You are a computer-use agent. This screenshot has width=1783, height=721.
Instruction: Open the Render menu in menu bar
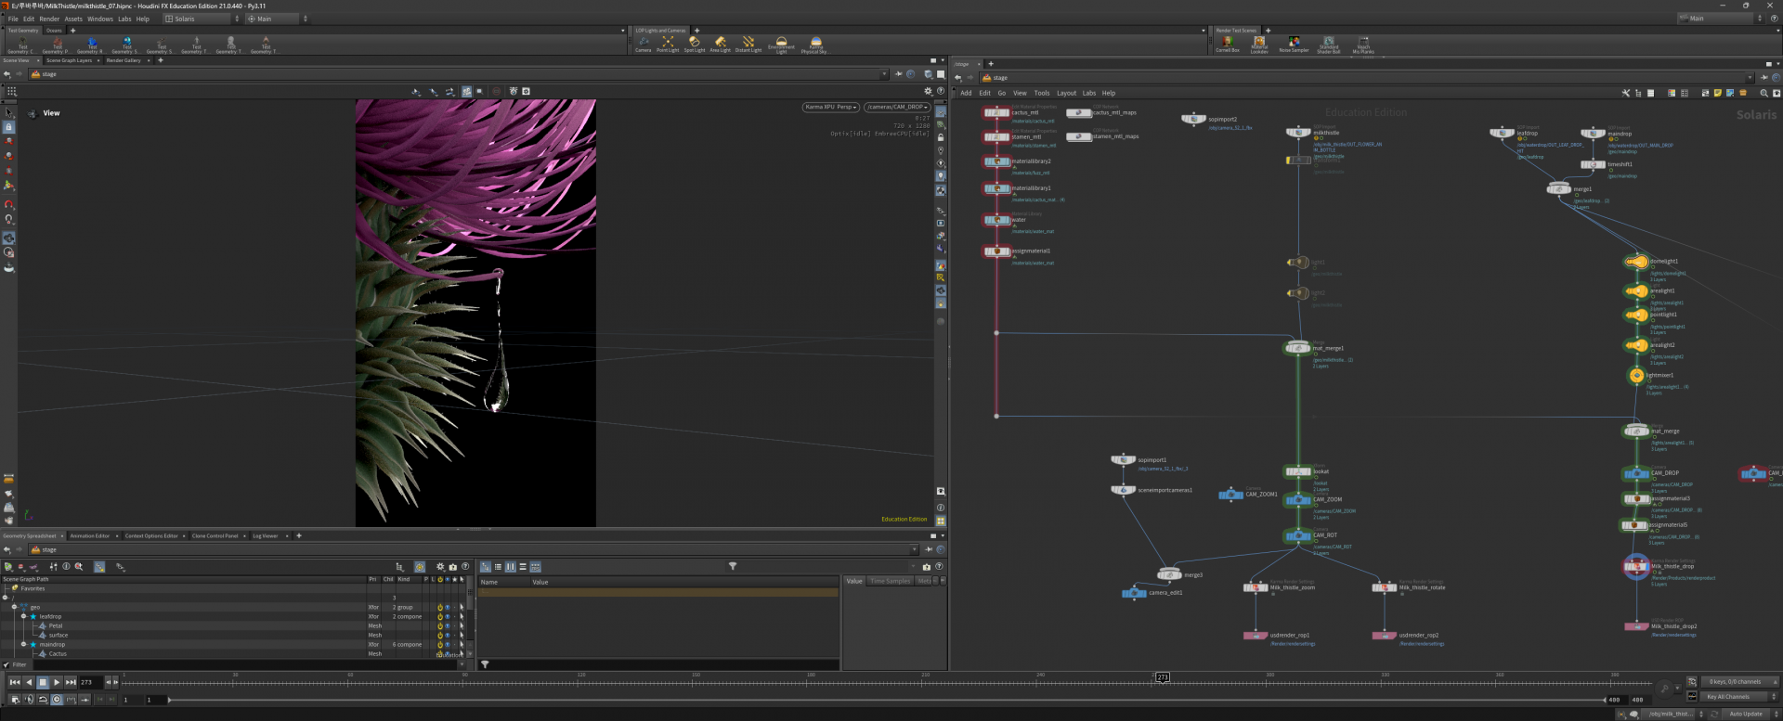coord(49,19)
